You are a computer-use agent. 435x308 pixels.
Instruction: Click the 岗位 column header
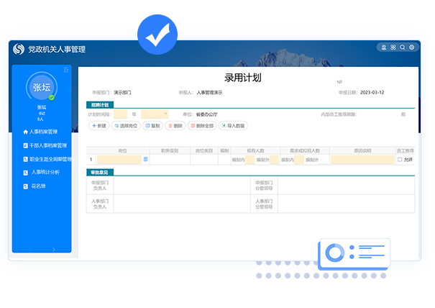tap(123, 150)
